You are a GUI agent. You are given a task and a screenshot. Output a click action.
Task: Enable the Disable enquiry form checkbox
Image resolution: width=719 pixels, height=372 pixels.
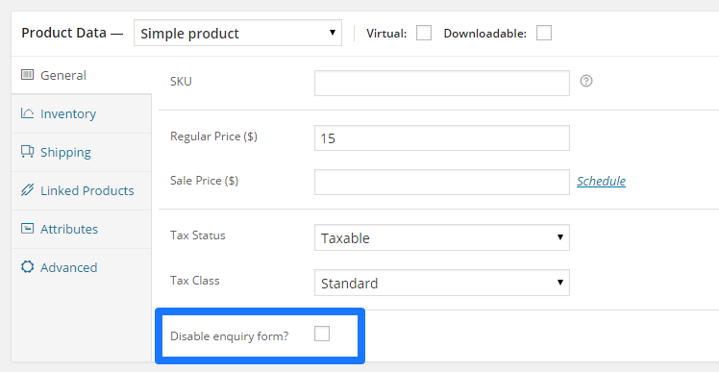[x=322, y=334]
